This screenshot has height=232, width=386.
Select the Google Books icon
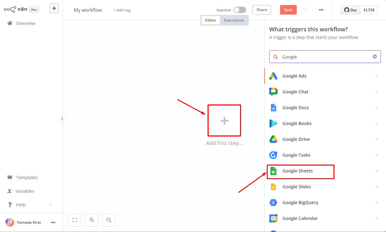pos(273,123)
